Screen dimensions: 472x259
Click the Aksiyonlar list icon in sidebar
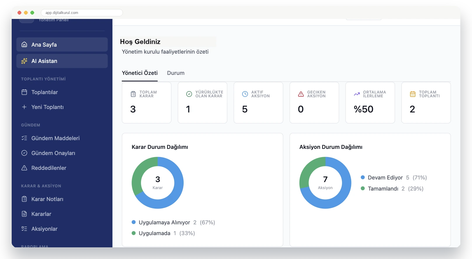24,229
